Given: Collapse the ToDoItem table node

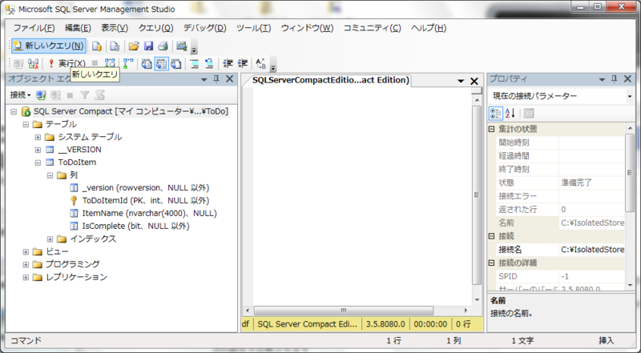Looking at the screenshot, I should pos(38,162).
